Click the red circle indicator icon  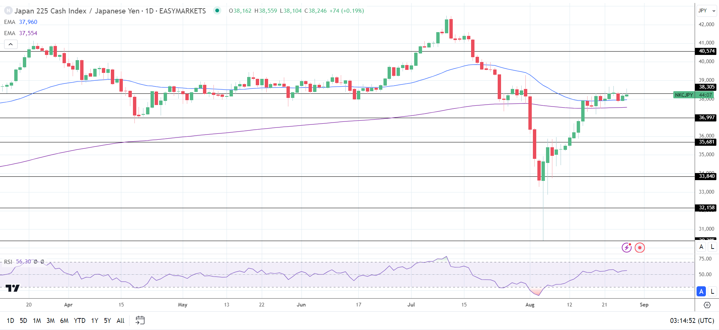(640, 247)
